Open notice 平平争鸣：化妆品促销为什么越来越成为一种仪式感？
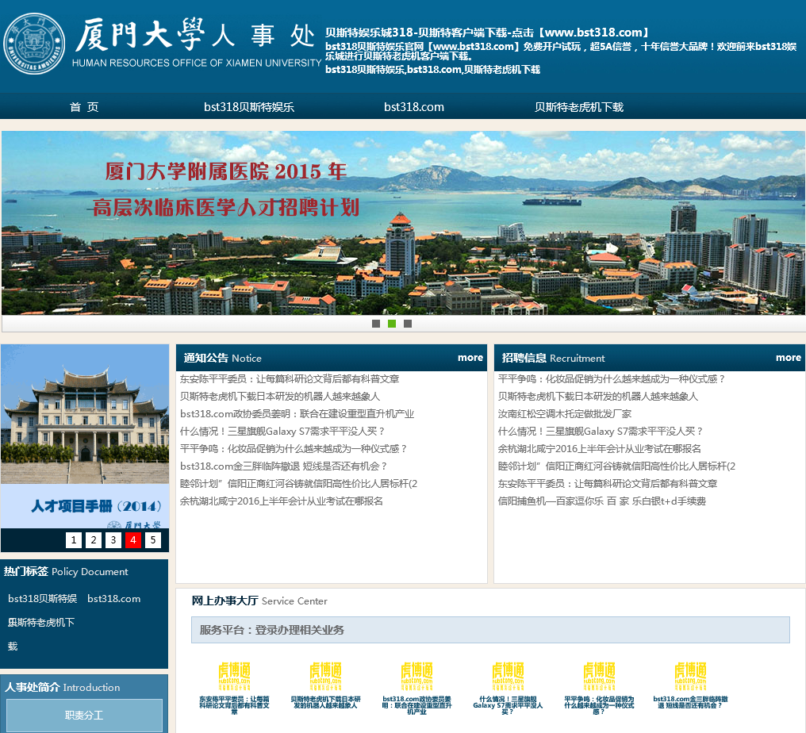806x733 pixels. click(x=294, y=449)
